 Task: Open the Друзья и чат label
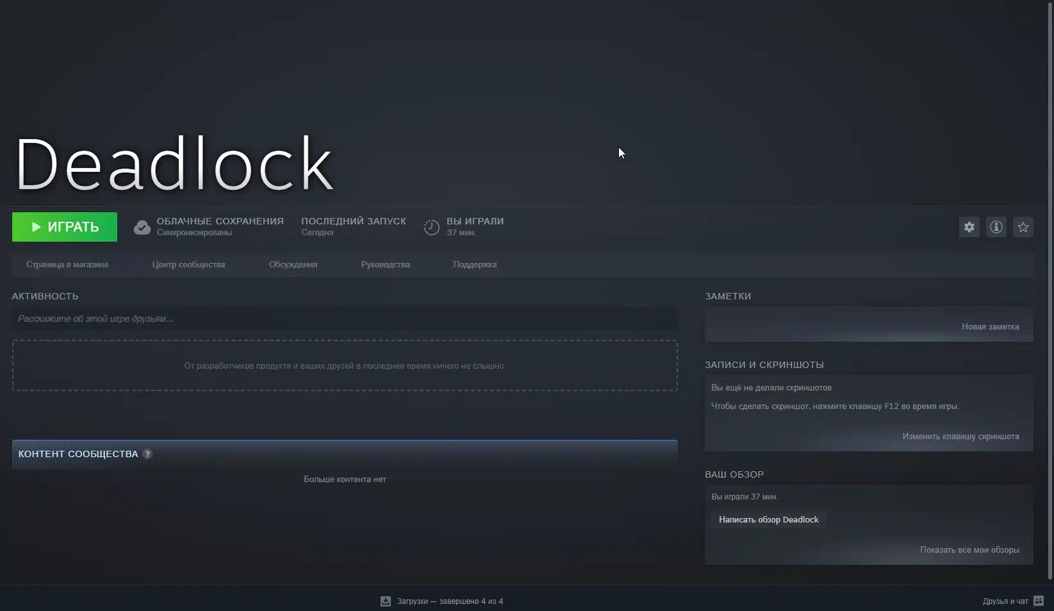click(x=1005, y=601)
